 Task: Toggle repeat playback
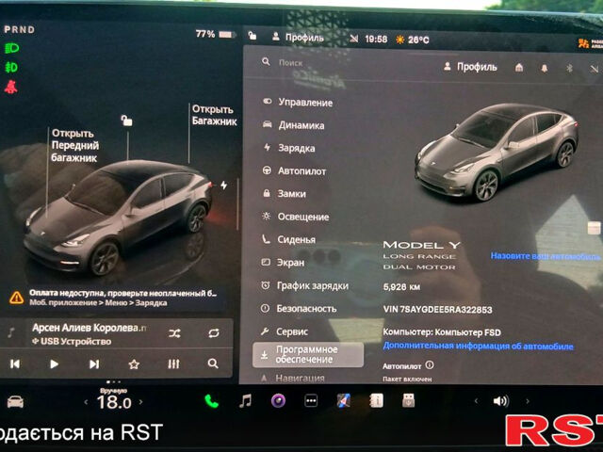[x=214, y=332]
